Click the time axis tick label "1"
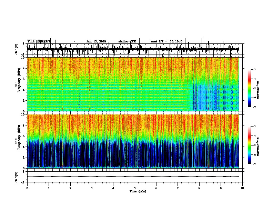This screenshot has width=273, height=211. pos(49,188)
